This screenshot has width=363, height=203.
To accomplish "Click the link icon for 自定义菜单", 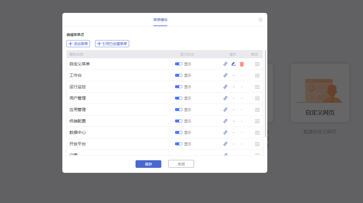I will [x=225, y=64].
